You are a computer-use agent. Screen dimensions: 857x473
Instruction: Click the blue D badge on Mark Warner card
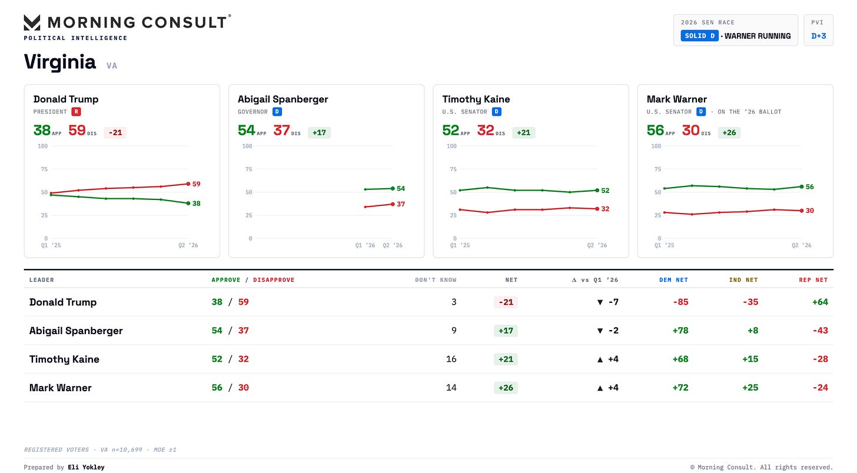point(701,111)
